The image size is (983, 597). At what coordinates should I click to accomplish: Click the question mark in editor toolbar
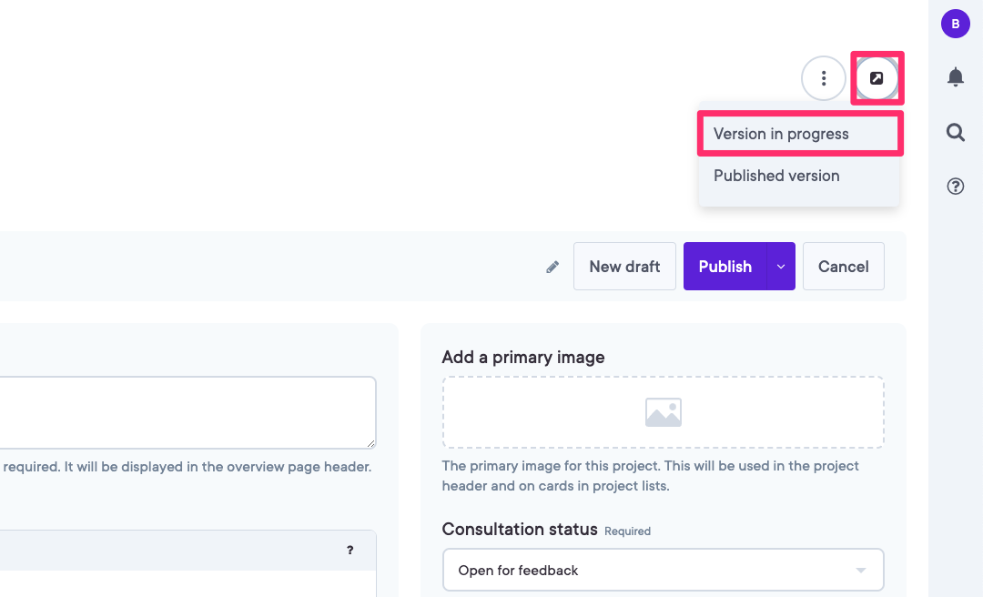pos(350,551)
